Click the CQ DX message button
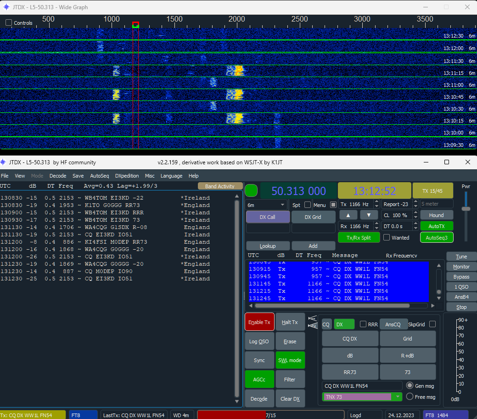 tap(350, 338)
